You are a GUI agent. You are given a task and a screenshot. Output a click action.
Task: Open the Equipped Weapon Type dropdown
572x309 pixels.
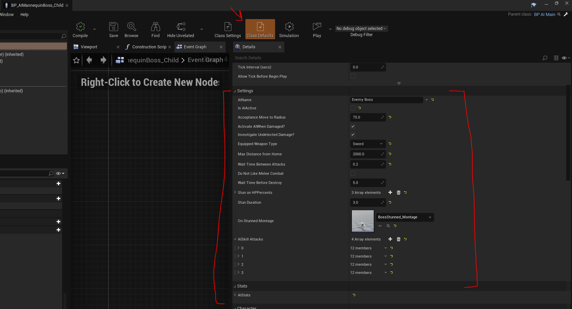coord(368,144)
